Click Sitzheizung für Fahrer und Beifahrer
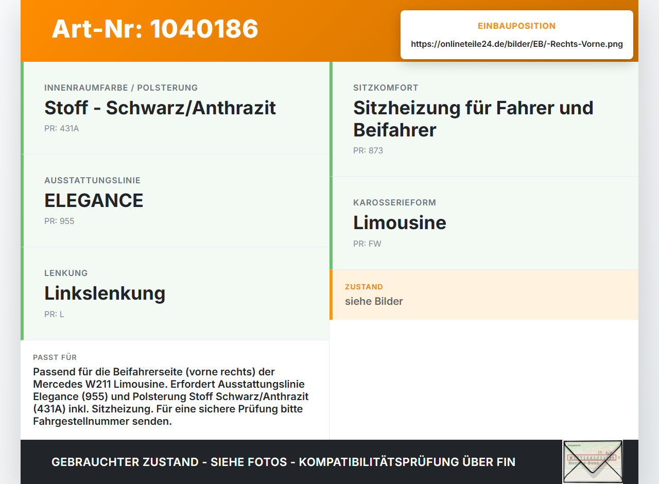 (473, 119)
